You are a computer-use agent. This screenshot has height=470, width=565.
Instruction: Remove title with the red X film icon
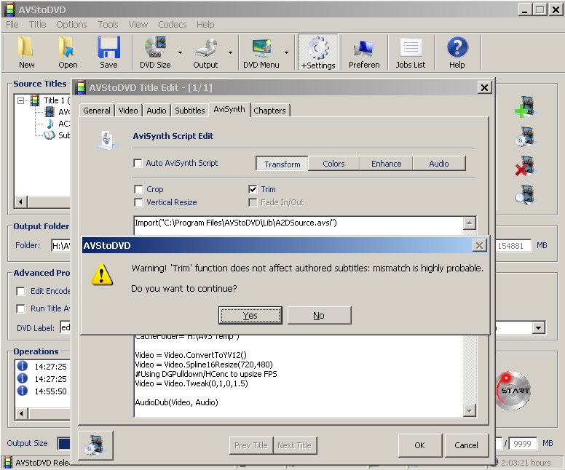[526, 166]
